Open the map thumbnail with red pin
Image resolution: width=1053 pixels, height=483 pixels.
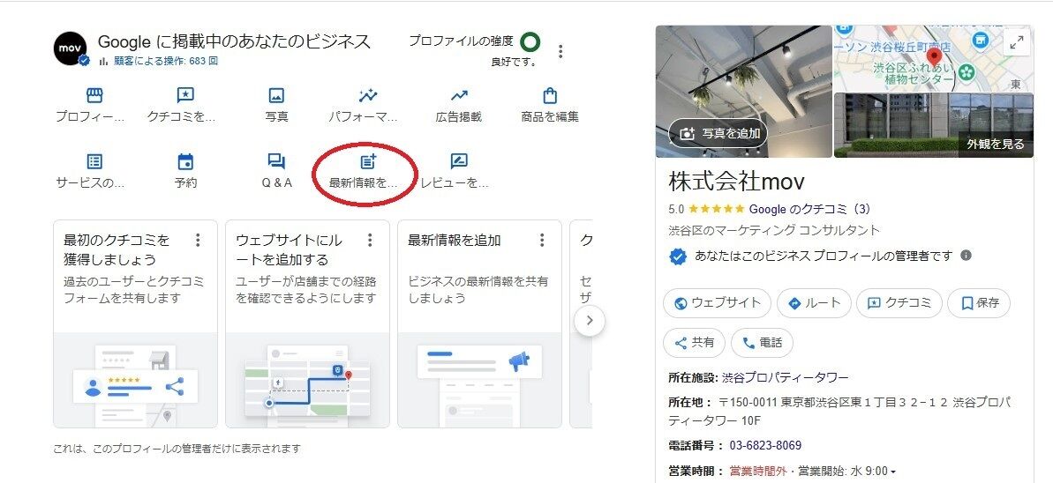click(x=934, y=58)
